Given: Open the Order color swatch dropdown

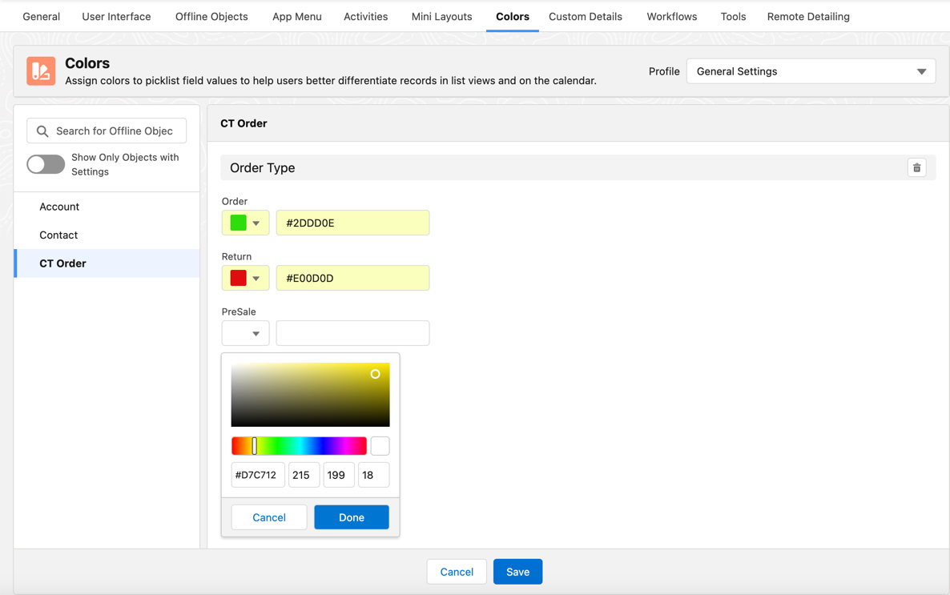Looking at the screenshot, I should [256, 223].
